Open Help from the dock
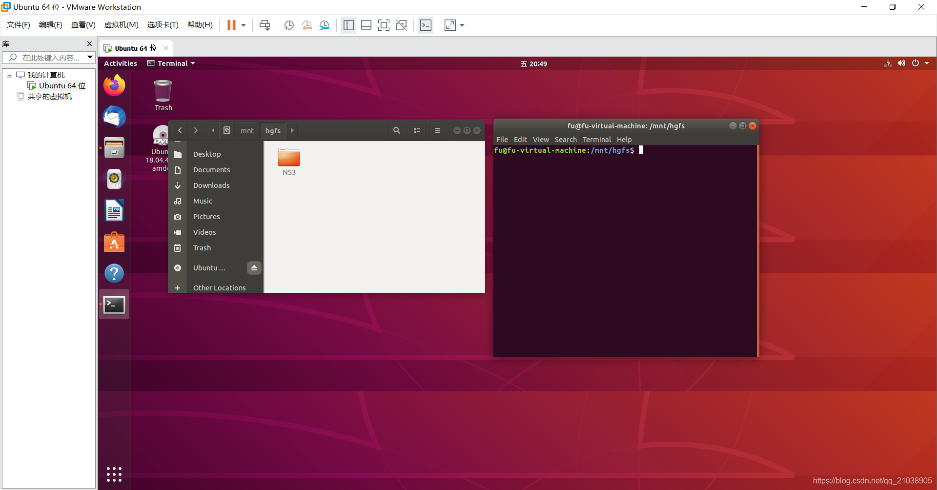 114,273
